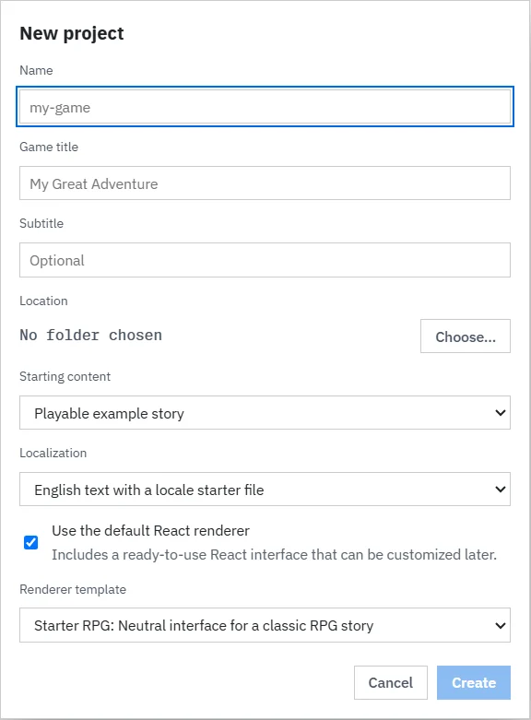Click the 'Includes a ready-to-use React interface' description
Image resolution: width=531 pixels, height=720 pixels.
pyautogui.click(x=274, y=555)
